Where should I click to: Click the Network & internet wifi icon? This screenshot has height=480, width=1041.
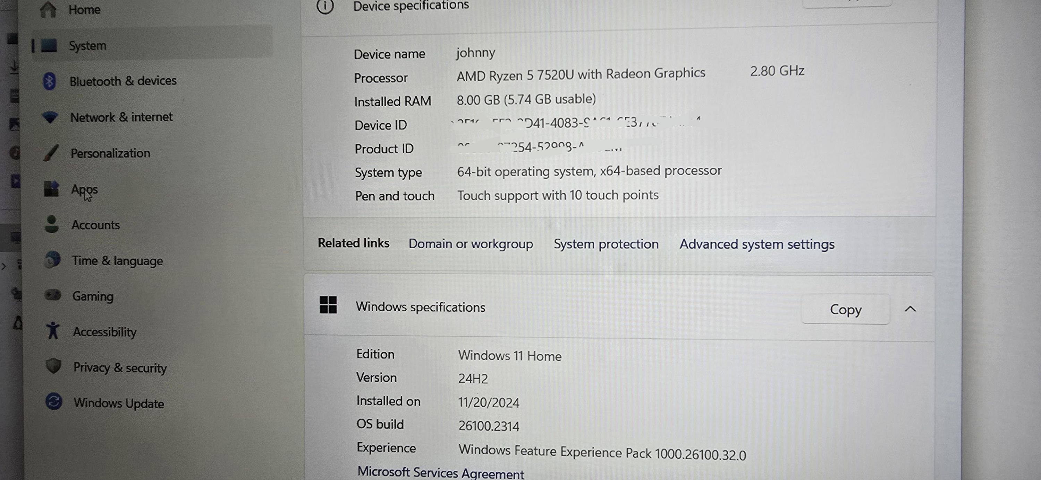click(50, 117)
